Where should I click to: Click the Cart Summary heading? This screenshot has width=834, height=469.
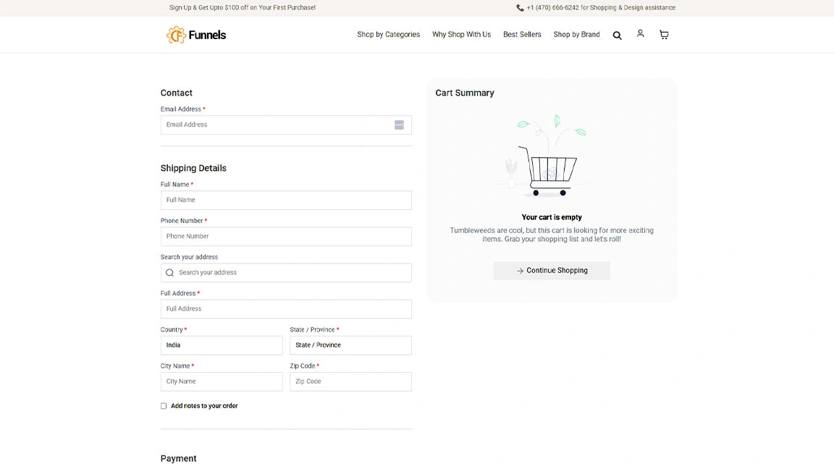click(x=464, y=93)
